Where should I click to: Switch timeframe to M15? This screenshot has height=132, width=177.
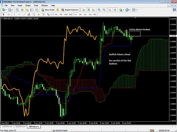pos(66,14)
